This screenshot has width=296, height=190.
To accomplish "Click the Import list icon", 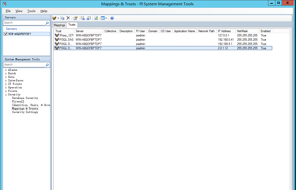I will click(x=89, y=18).
